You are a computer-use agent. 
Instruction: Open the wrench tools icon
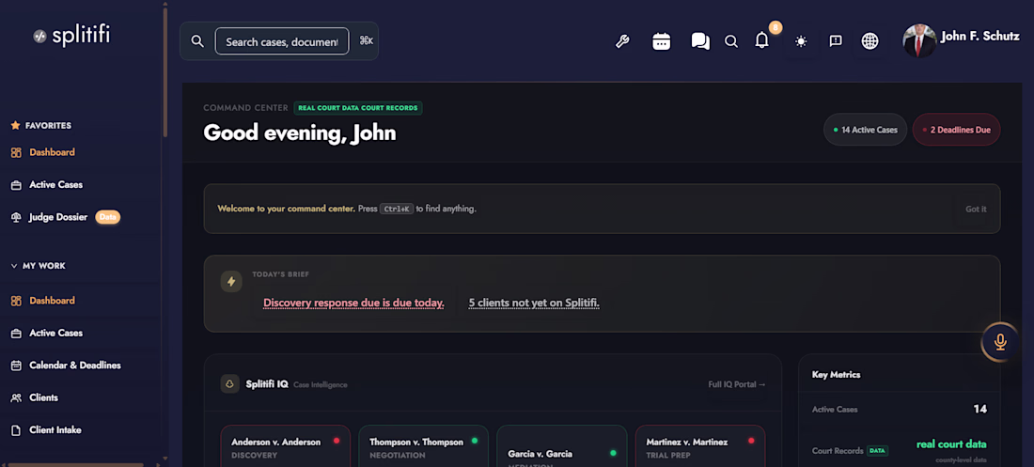tap(622, 41)
